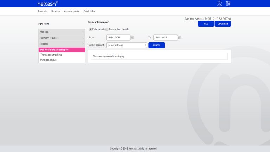Open the Actions gear icon
Viewport: 270px width, 152px height.
[x=228, y=4]
